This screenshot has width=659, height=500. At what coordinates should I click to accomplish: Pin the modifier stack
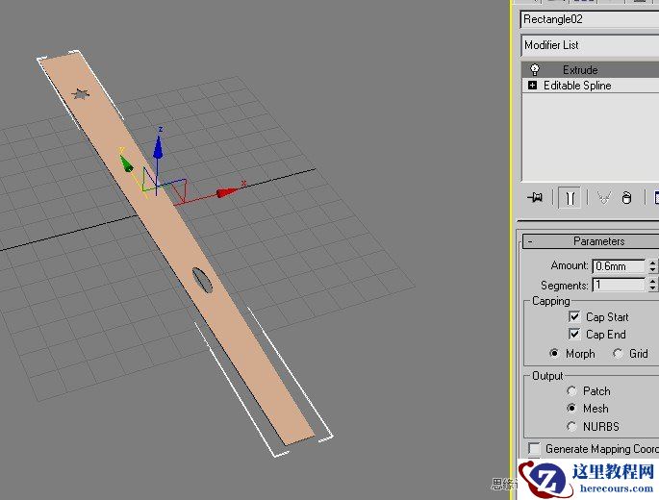click(x=535, y=197)
